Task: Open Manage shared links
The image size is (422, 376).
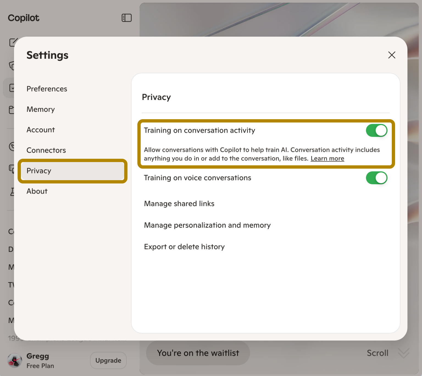Action: tap(179, 204)
